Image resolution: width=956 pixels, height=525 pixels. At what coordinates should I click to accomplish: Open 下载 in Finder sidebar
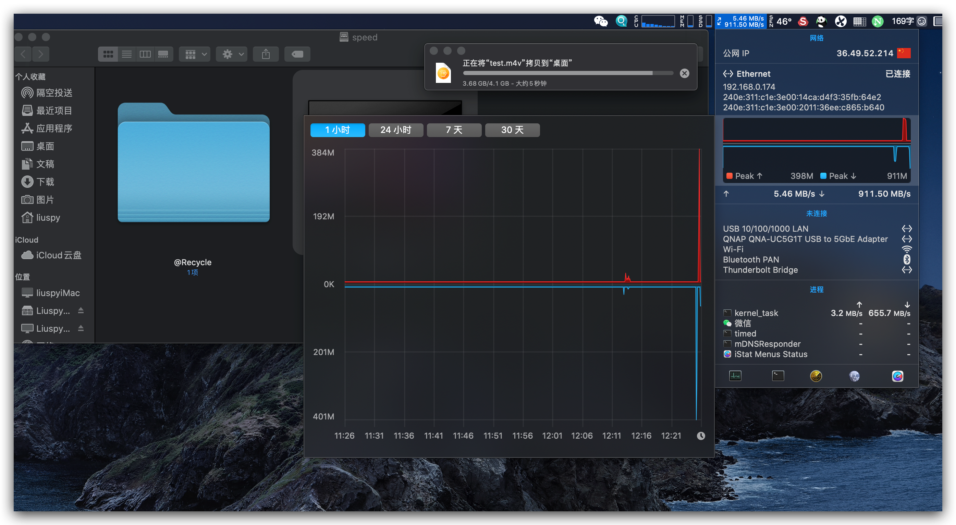tap(45, 182)
